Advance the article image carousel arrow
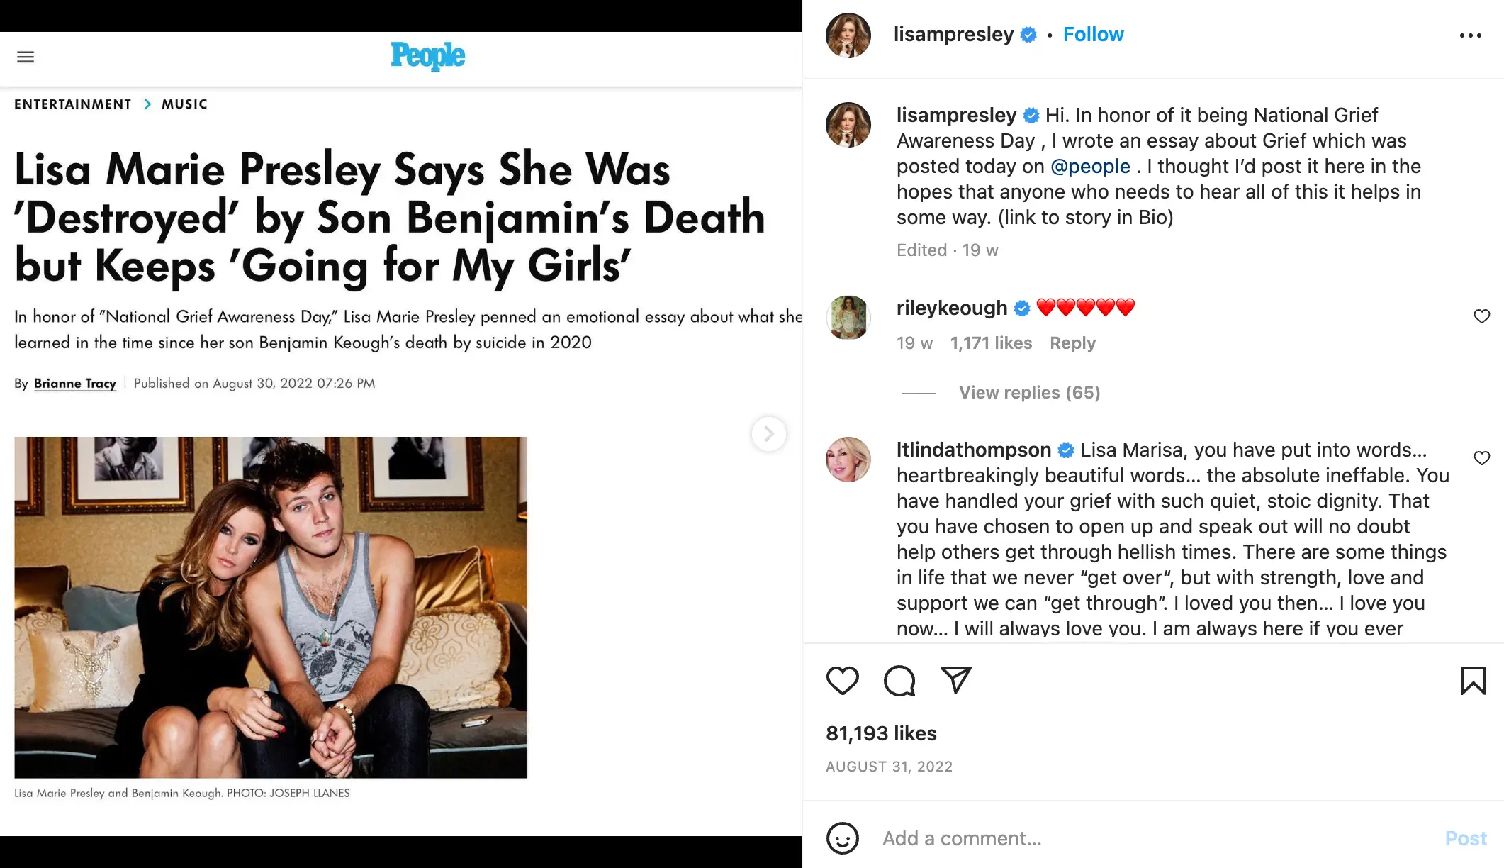Viewport: 1504px width, 868px height. (x=768, y=433)
